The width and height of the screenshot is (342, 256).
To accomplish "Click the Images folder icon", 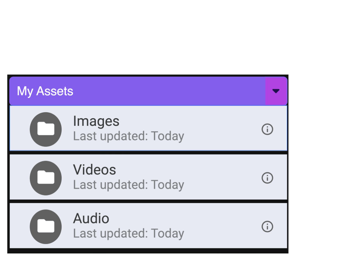I will (46, 129).
